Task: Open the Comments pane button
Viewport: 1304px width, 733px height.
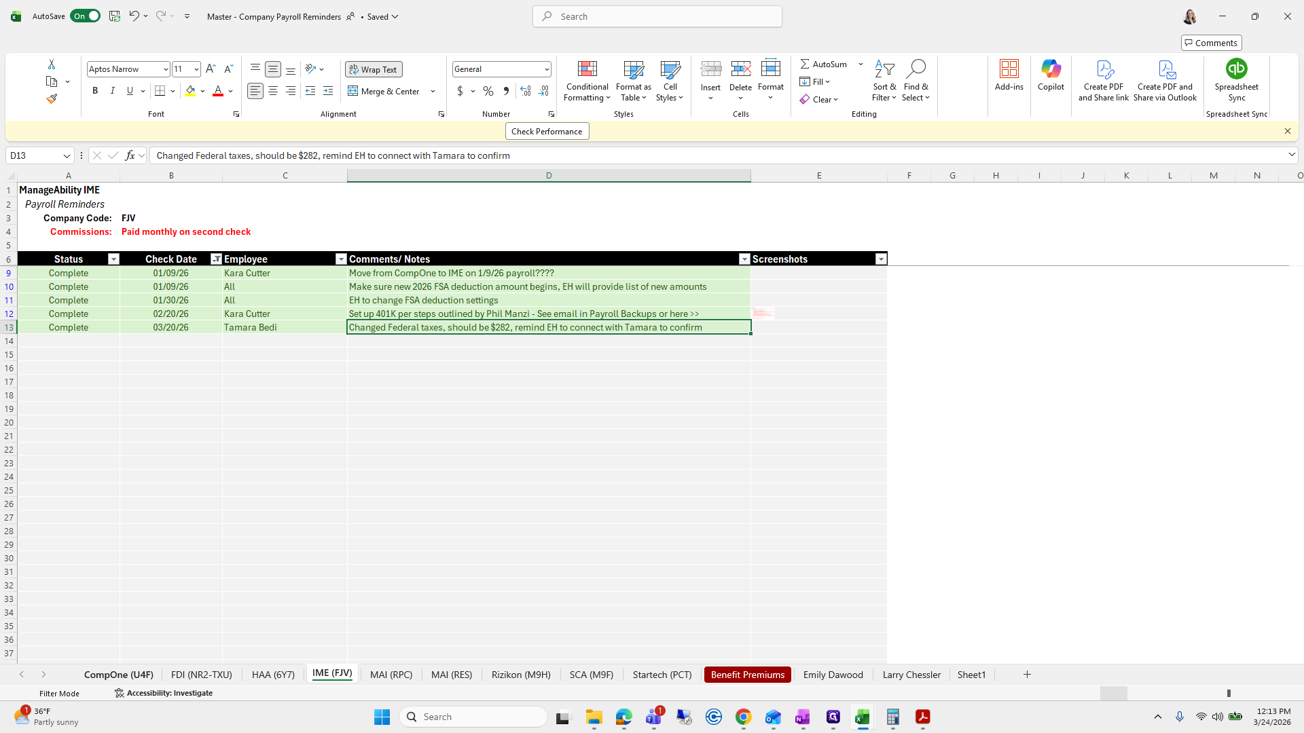Action: coord(1211,43)
